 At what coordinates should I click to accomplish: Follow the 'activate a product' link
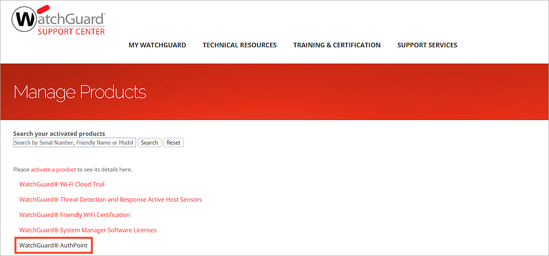pos(53,170)
